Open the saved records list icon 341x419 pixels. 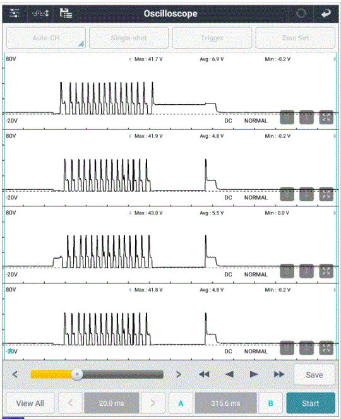pyautogui.click(x=66, y=13)
